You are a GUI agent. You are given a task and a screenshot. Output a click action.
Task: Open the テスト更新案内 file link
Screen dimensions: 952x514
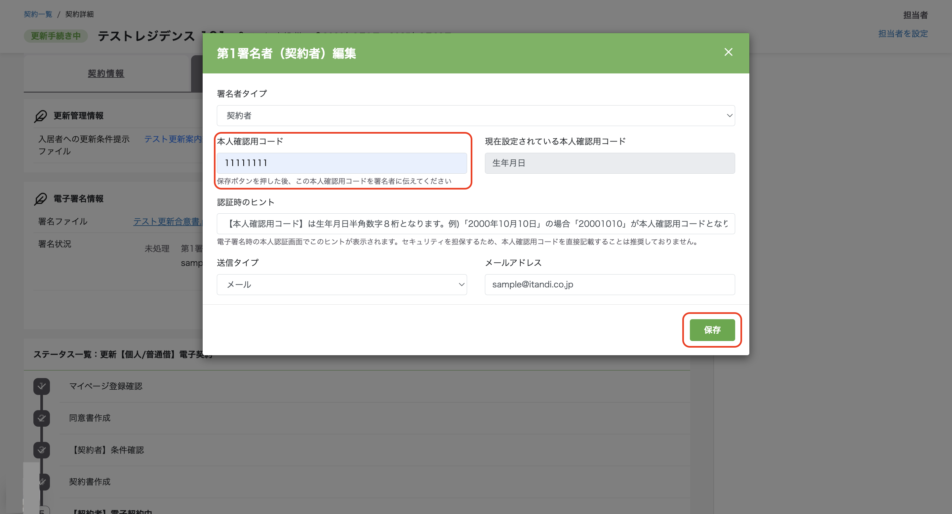pos(173,139)
